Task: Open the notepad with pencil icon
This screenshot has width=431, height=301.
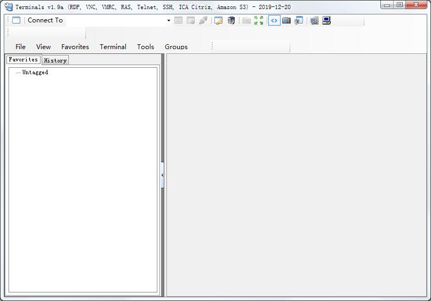Action: 218,20
